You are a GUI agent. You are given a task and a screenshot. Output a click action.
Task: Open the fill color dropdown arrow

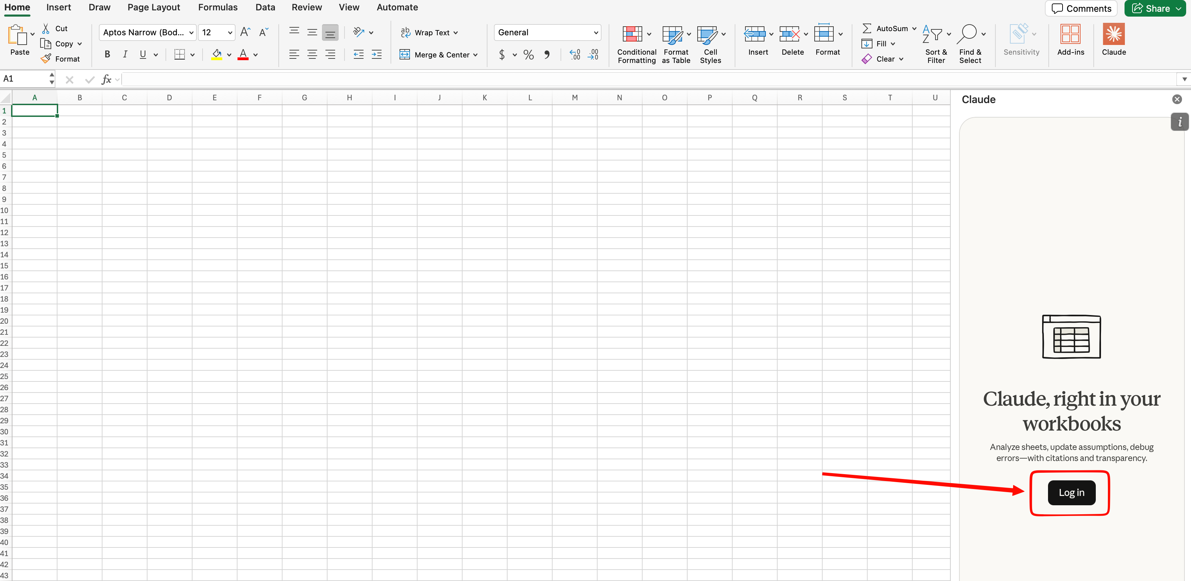(x=229, y=54)
